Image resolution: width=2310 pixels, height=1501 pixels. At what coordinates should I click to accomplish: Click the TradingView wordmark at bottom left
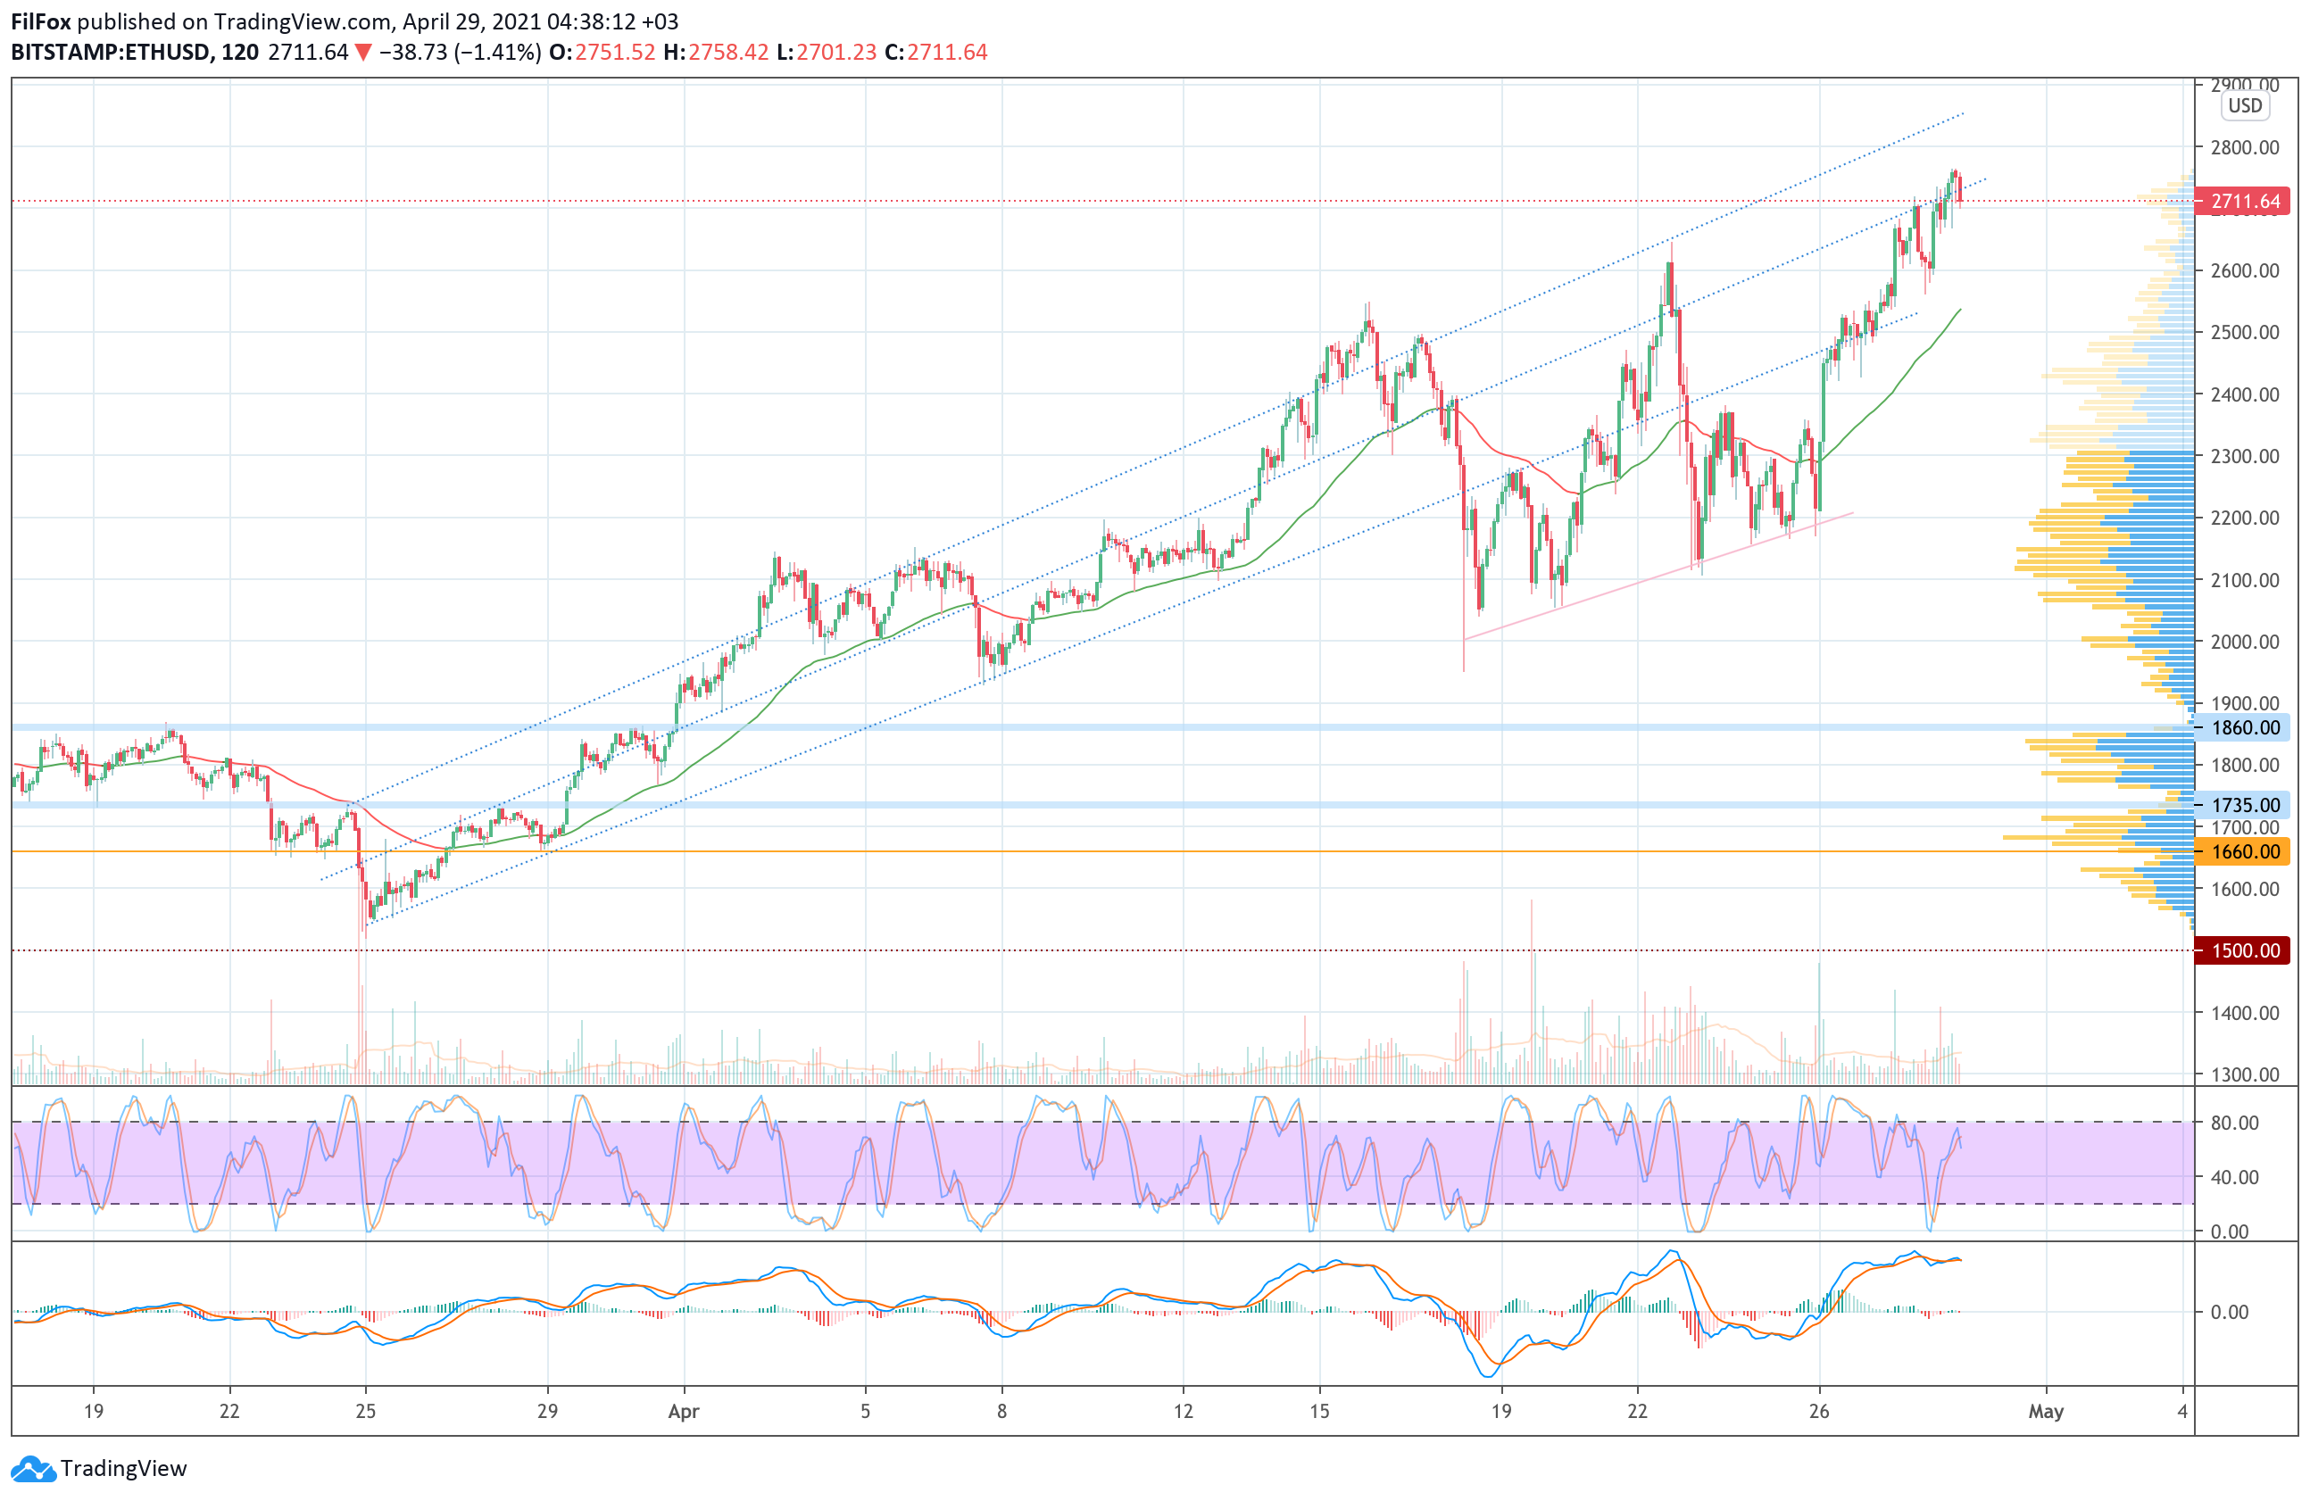coord(123,1469)
